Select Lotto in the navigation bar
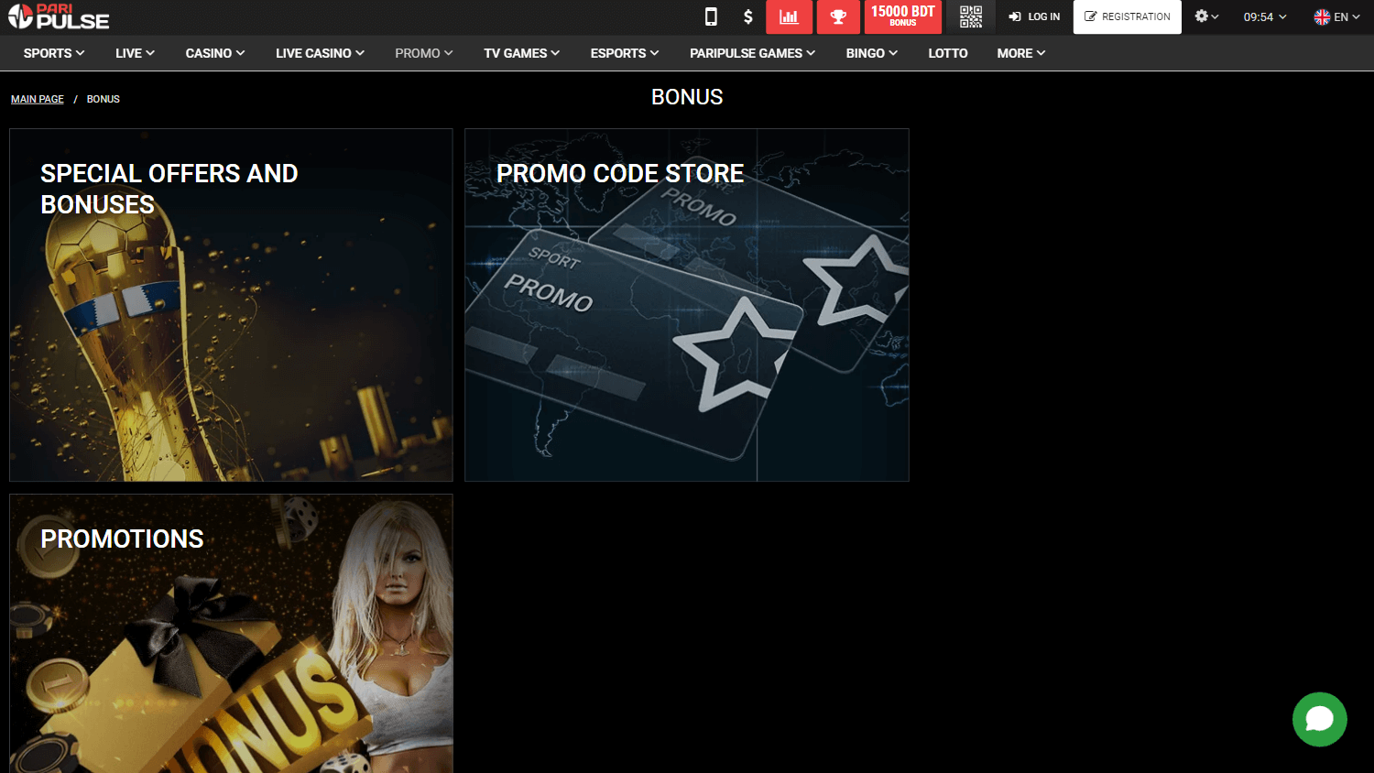This screenshot has height=773, width=1374. click(x=947, y=53)
